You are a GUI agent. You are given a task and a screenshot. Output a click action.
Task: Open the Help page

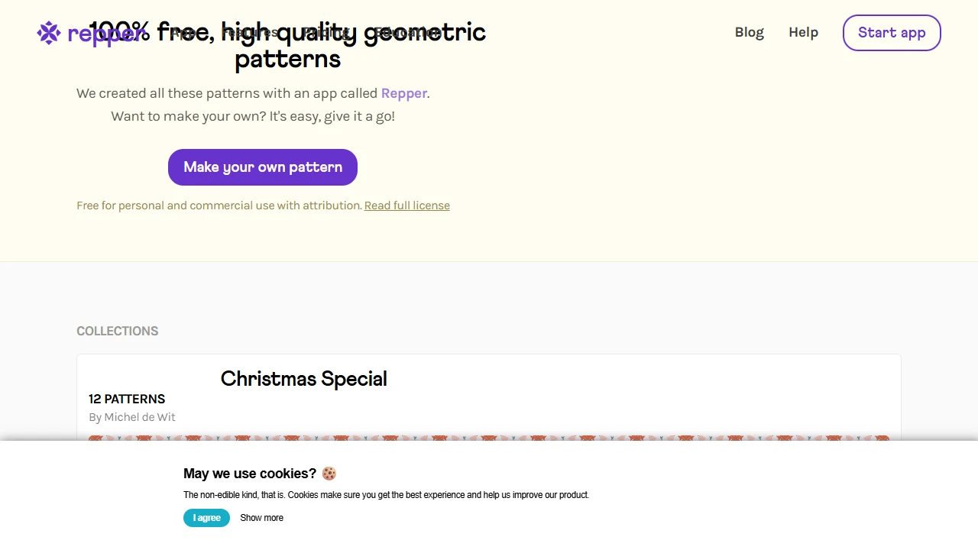pos(803,32)
